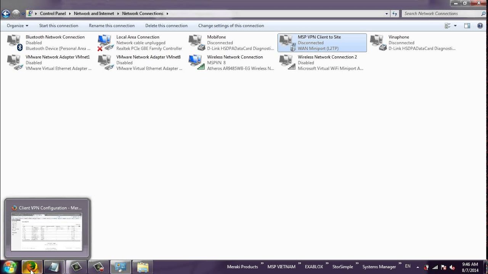Click Rename this connection
The width and height of the screenshot is (488, 274).
coord(112,26)
